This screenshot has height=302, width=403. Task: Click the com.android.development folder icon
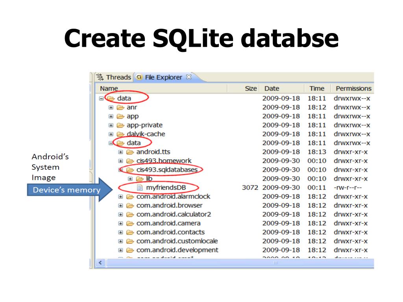[x=130, y=250]
